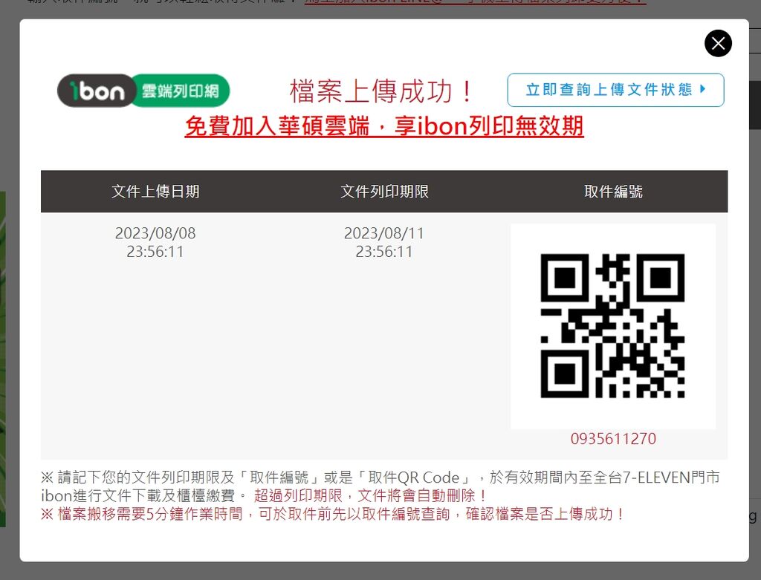
Task: Click the 檔案搬移需要5分鐘作業時間 notice
Action: pyautogui.click(x=333, y=514)
